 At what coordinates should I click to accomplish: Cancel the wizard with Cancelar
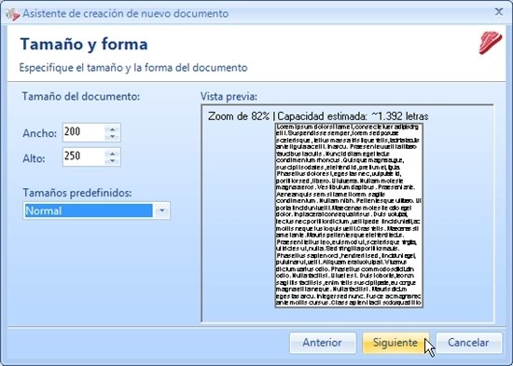[469, 343]
